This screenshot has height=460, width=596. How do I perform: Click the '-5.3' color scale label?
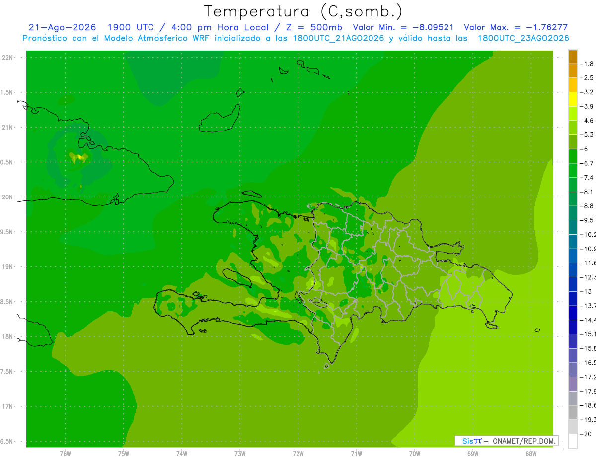(587, 134)
